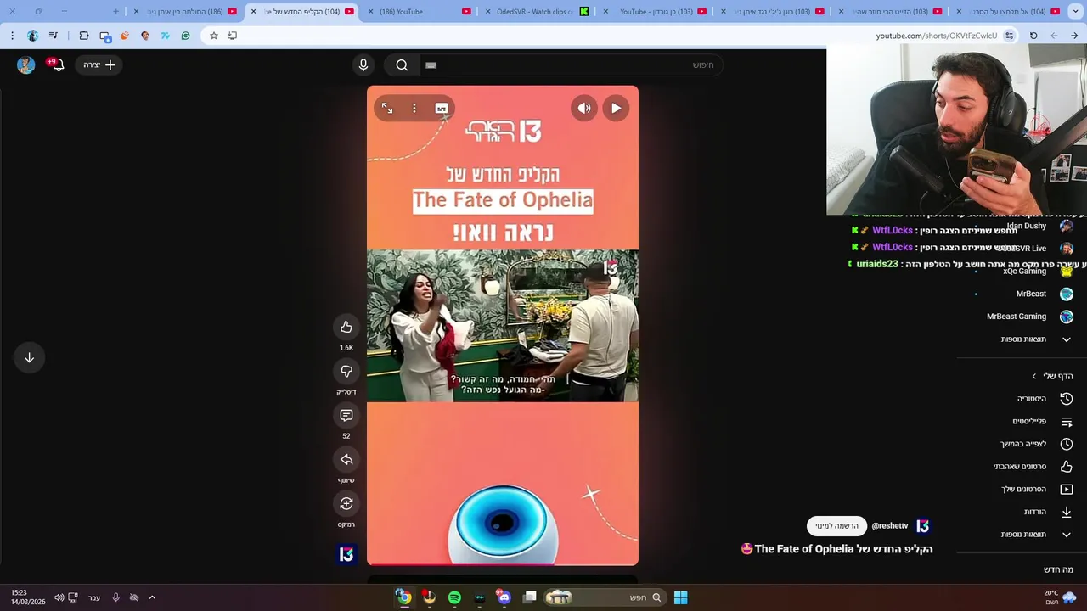
Task: Open the Create (יצירה) button
Action: [x=99, y=65]
